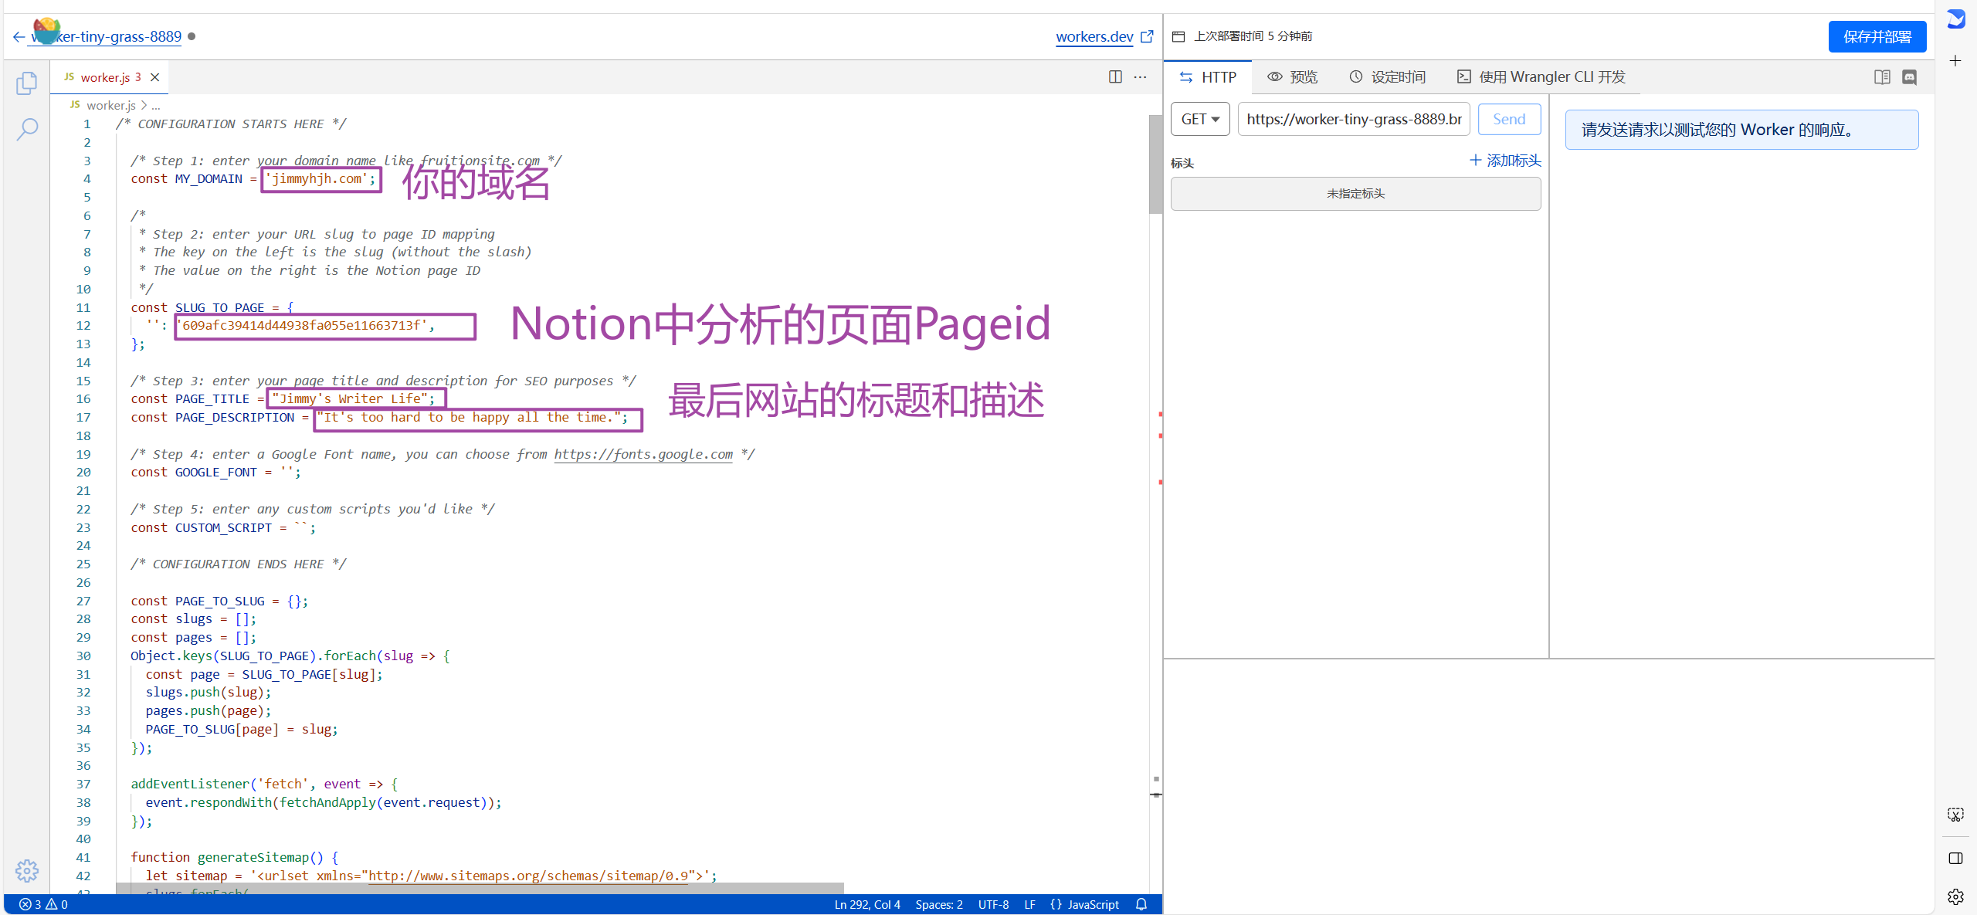Click the 未指定标头 empty headers box

1355,194
